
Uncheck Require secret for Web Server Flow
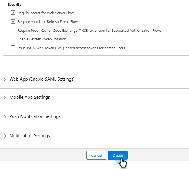tap(13, 13)
